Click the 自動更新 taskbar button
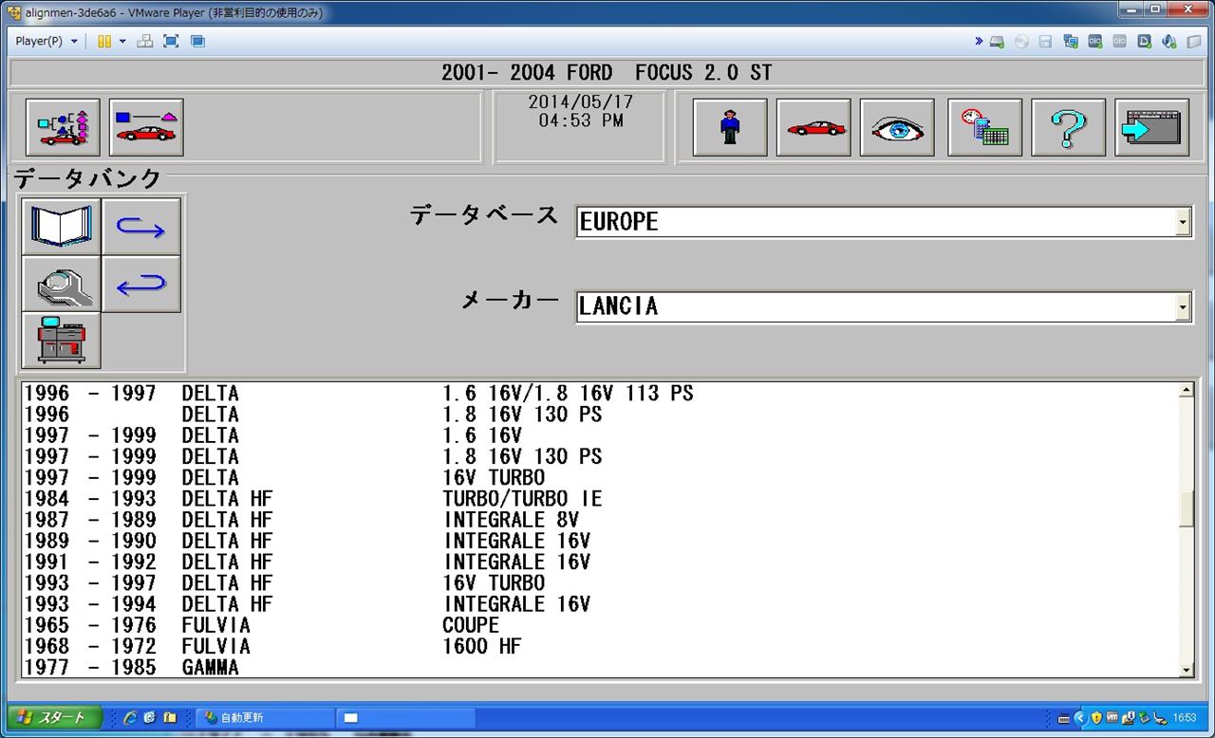 (265, 718)
